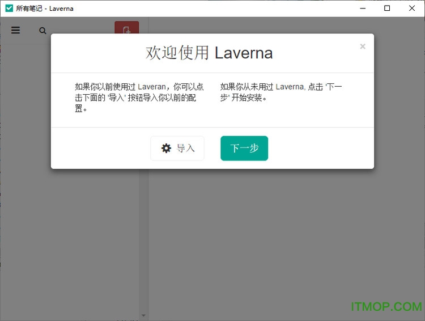Click the search magnifier icon
The height and width of the screenshot is (321, 425).
[x=42, y=31]
